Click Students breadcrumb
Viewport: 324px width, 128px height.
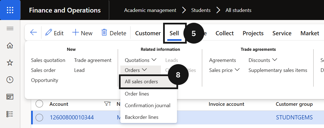(x=201, y=10)
